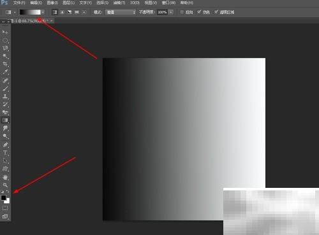Enable the Reverse (反向) checkbox
Image resolution: width=319 pixels, height=235 pixels.
pyautogui.click(x=182, y=12)
